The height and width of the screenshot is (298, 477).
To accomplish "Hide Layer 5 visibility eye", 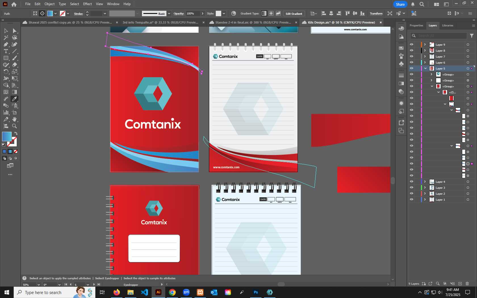I will [411, 68].
